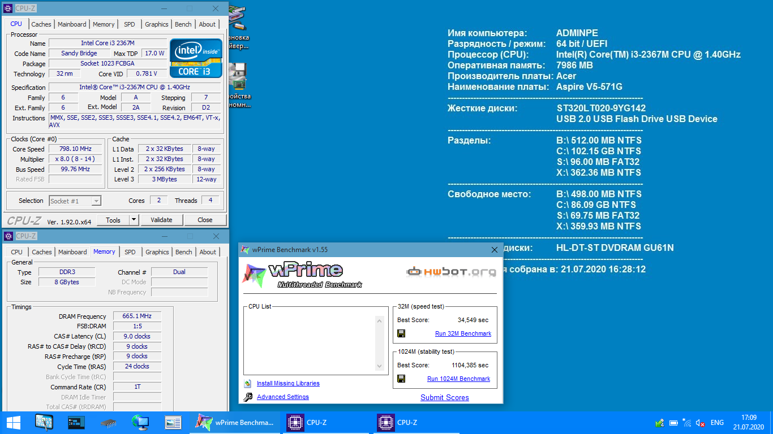Open the desktop shortcut labelled 'ойства омн...'
The width and height of the screenshot is (773, 434).
[239, 85]
